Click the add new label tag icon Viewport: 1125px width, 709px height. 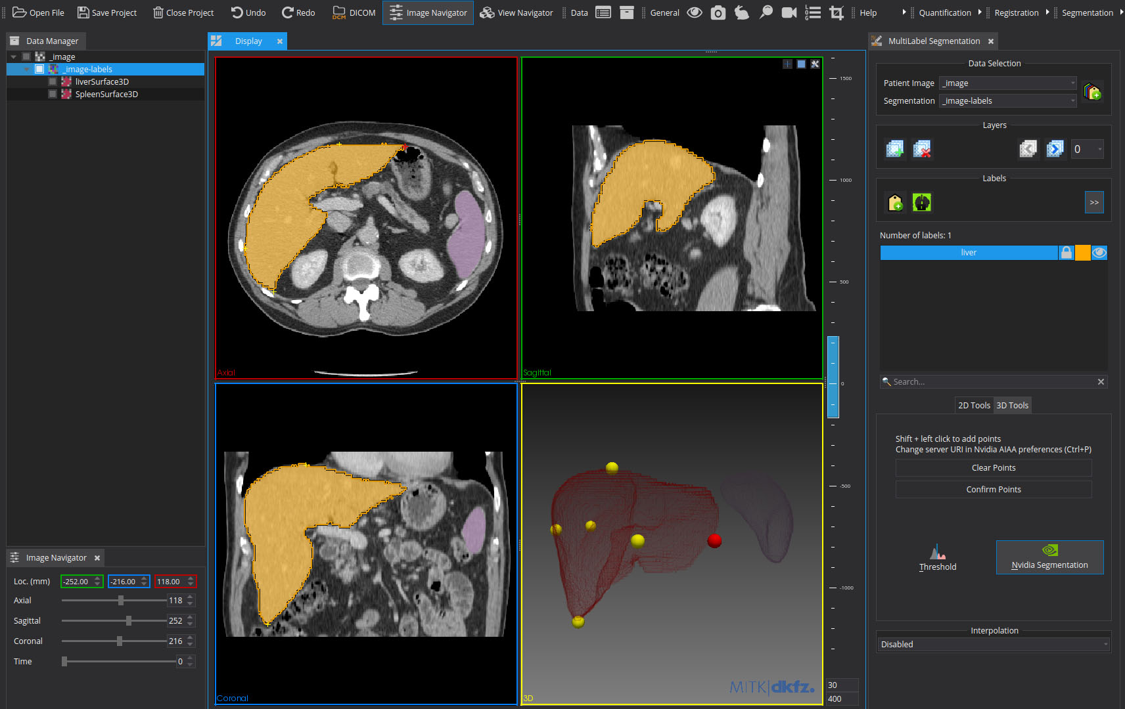[895, 202]
